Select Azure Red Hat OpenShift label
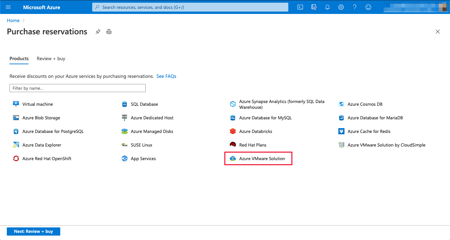 [47, 158]
